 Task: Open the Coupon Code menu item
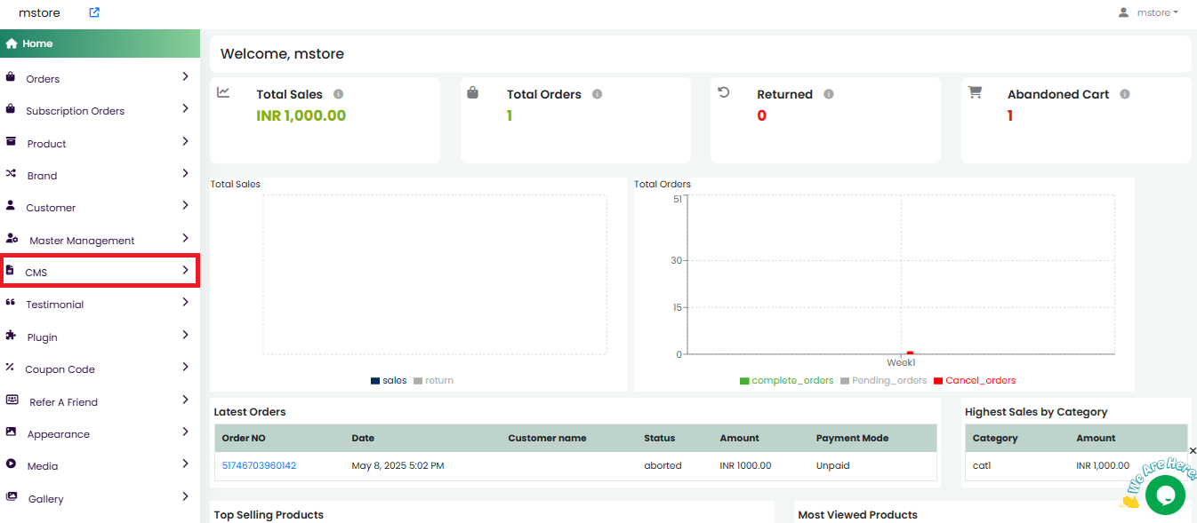60,369
